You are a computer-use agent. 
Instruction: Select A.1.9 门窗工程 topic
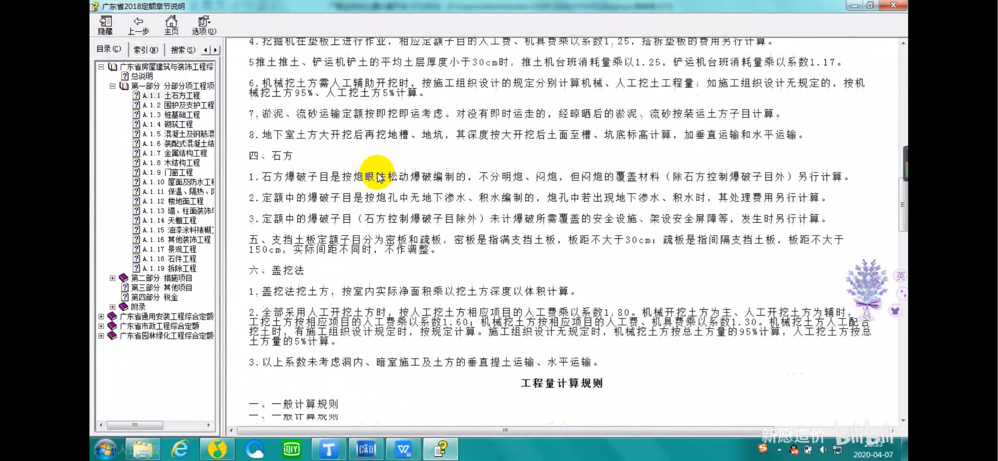(167, 172)
